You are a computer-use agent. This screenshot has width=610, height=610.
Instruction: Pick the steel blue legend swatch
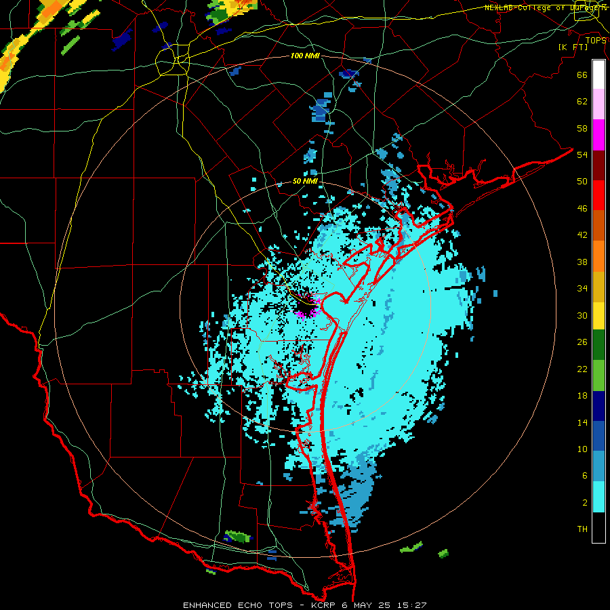[598, 466]
